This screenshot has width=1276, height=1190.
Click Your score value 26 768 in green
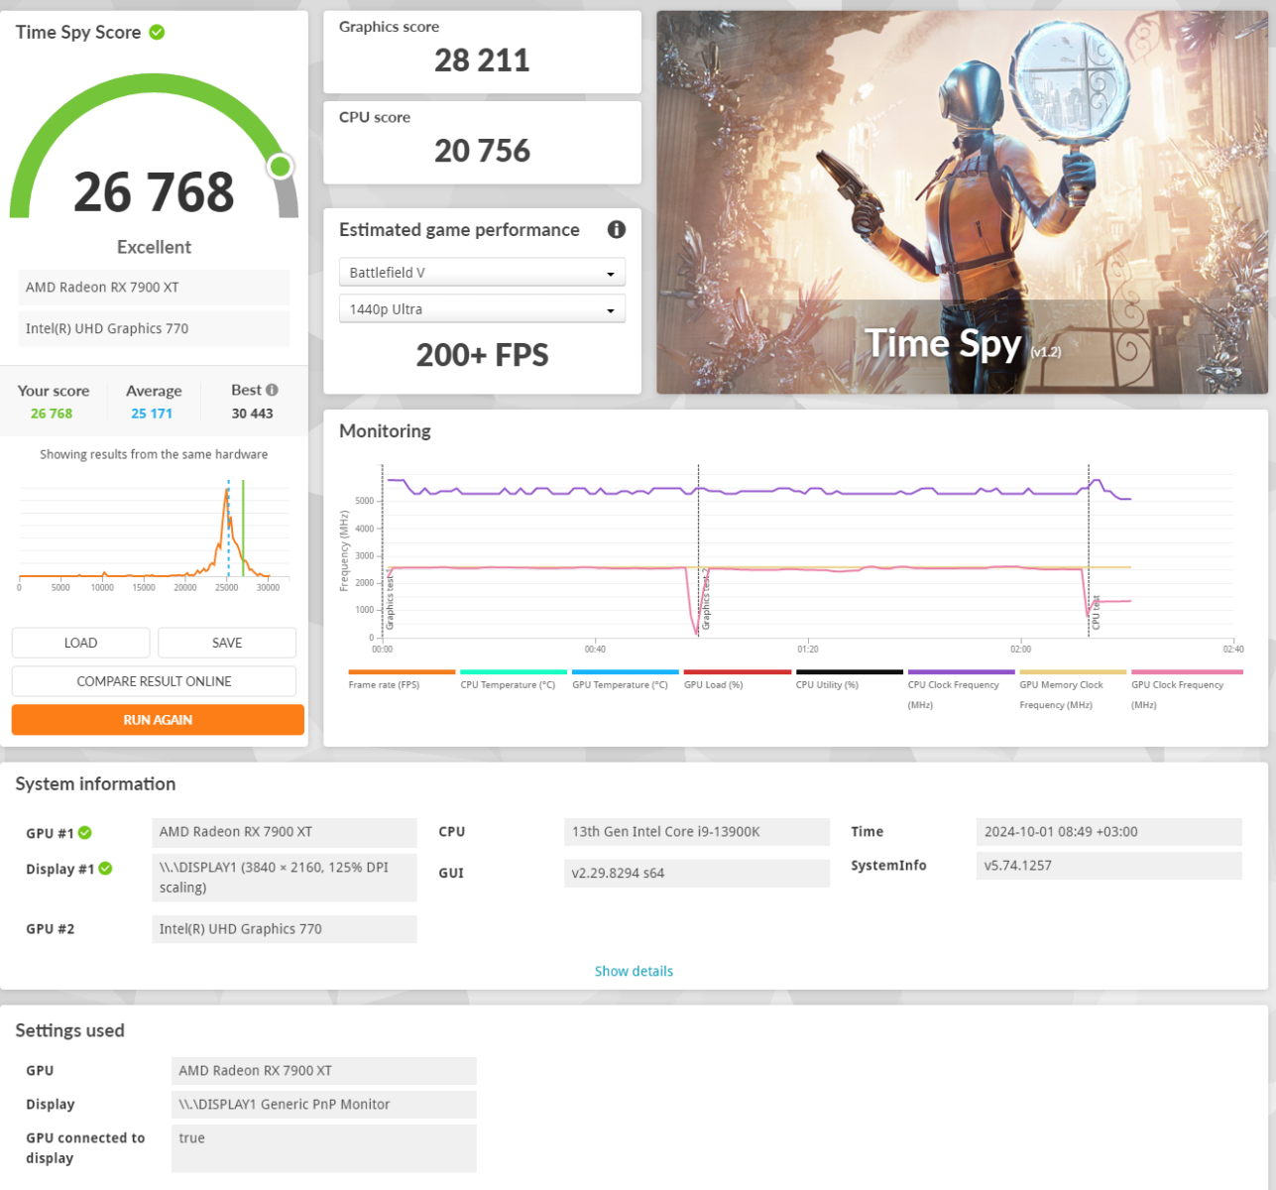[x=52, y=414]
